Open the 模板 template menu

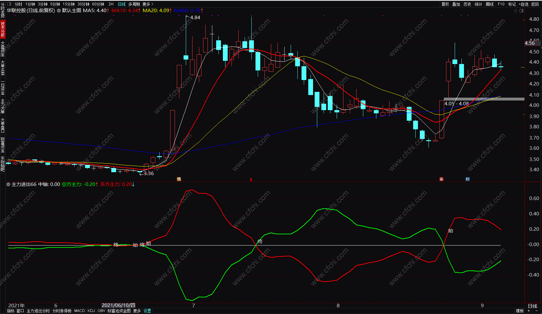[520, 311]
